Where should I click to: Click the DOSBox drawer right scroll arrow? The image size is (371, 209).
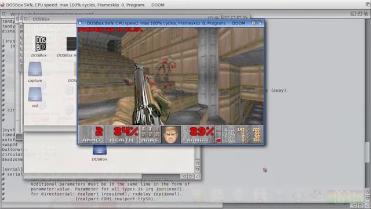tap(191, 176)
